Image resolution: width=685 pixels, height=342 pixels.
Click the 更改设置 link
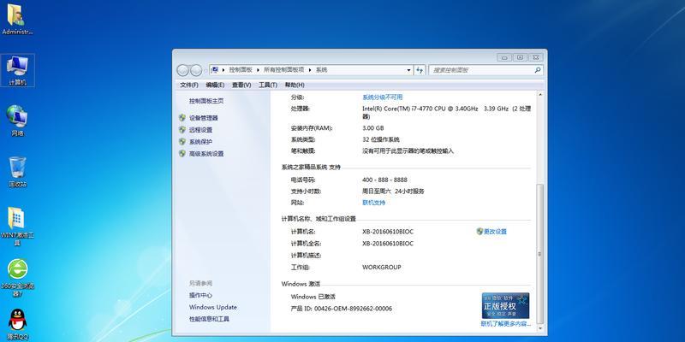coord(495,232)
